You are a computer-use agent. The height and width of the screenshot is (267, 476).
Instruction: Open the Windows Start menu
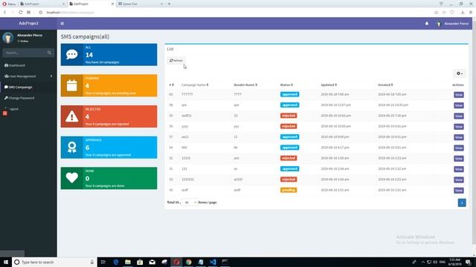pyautogui.click(x=6, y=262)
